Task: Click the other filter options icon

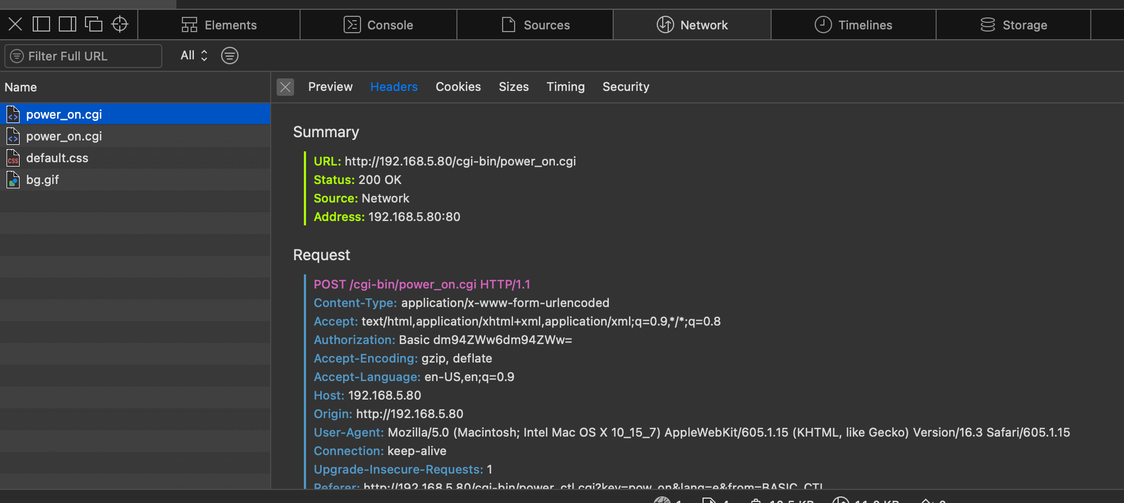Action: pyautogui.click(x=230, y=56)
